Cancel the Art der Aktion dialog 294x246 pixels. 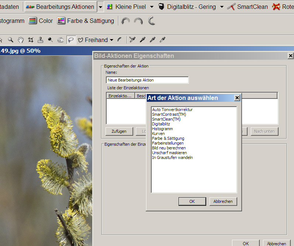223,201
